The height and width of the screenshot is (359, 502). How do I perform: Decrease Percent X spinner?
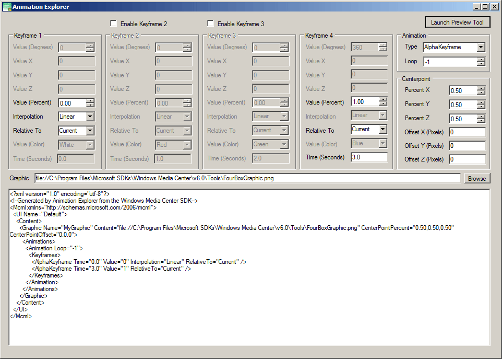(x=481, y=93)
